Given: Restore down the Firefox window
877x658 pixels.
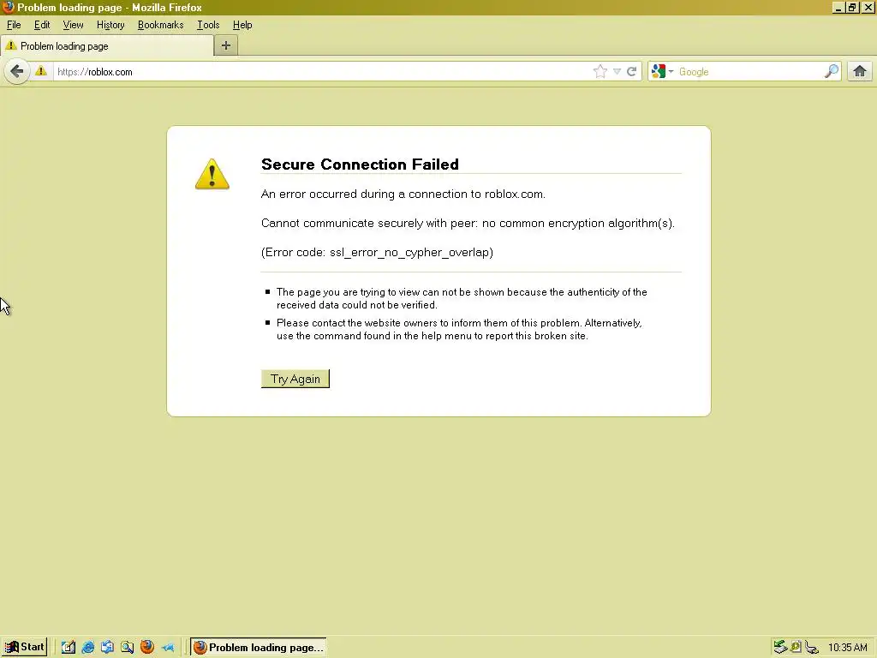Looking at the screenshot, I should 852,8.
